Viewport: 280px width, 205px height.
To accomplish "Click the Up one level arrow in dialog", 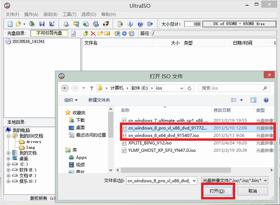I will click(x=91, y=88).
